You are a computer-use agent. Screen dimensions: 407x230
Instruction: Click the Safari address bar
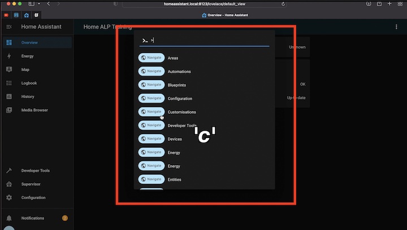204,4
